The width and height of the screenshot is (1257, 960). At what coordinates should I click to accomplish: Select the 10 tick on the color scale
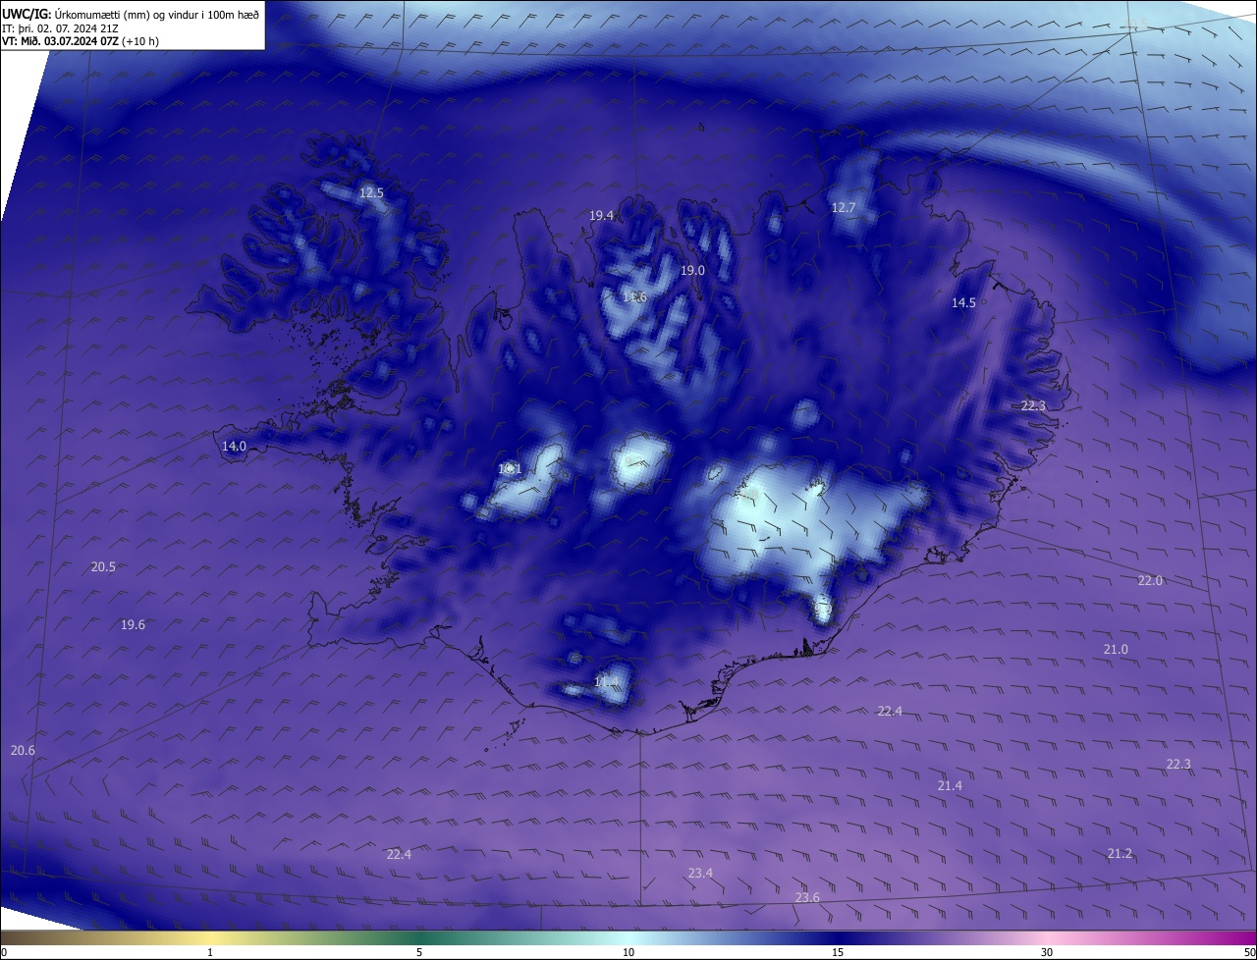628,952
